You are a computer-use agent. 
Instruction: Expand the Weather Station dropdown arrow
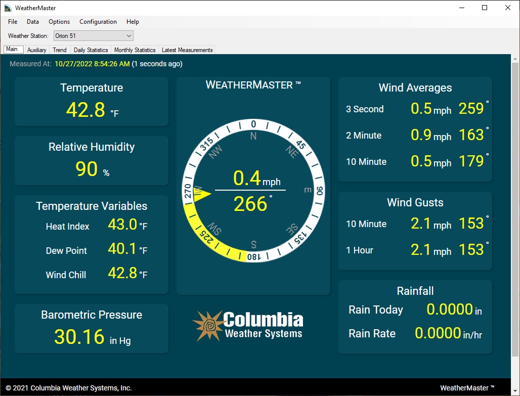[x=129, y=36]
